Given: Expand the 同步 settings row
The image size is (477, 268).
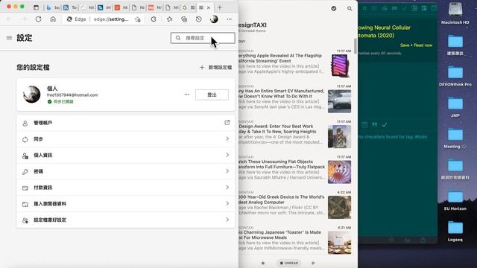Looking at the screenshot, I should click(126, 139).
